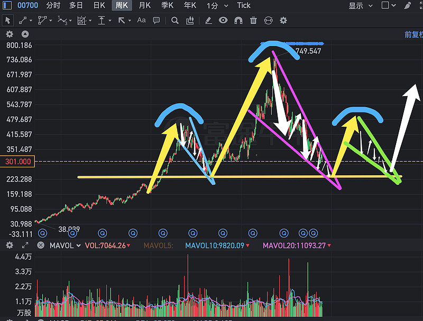This screenshot has height=321, width=423.
Task: Enable magnet snapping for drawings
Action: click(x=239, y=20)
